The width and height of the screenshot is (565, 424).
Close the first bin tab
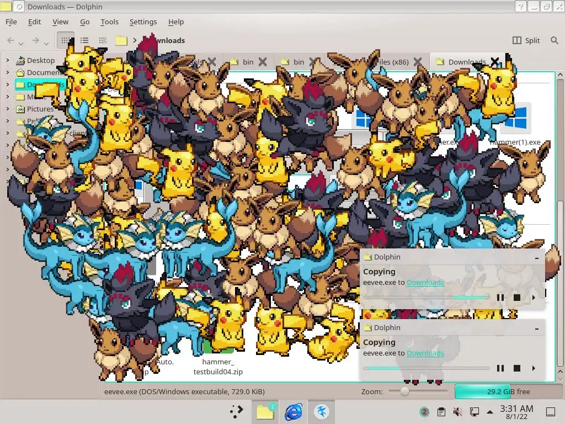[263, 62]
